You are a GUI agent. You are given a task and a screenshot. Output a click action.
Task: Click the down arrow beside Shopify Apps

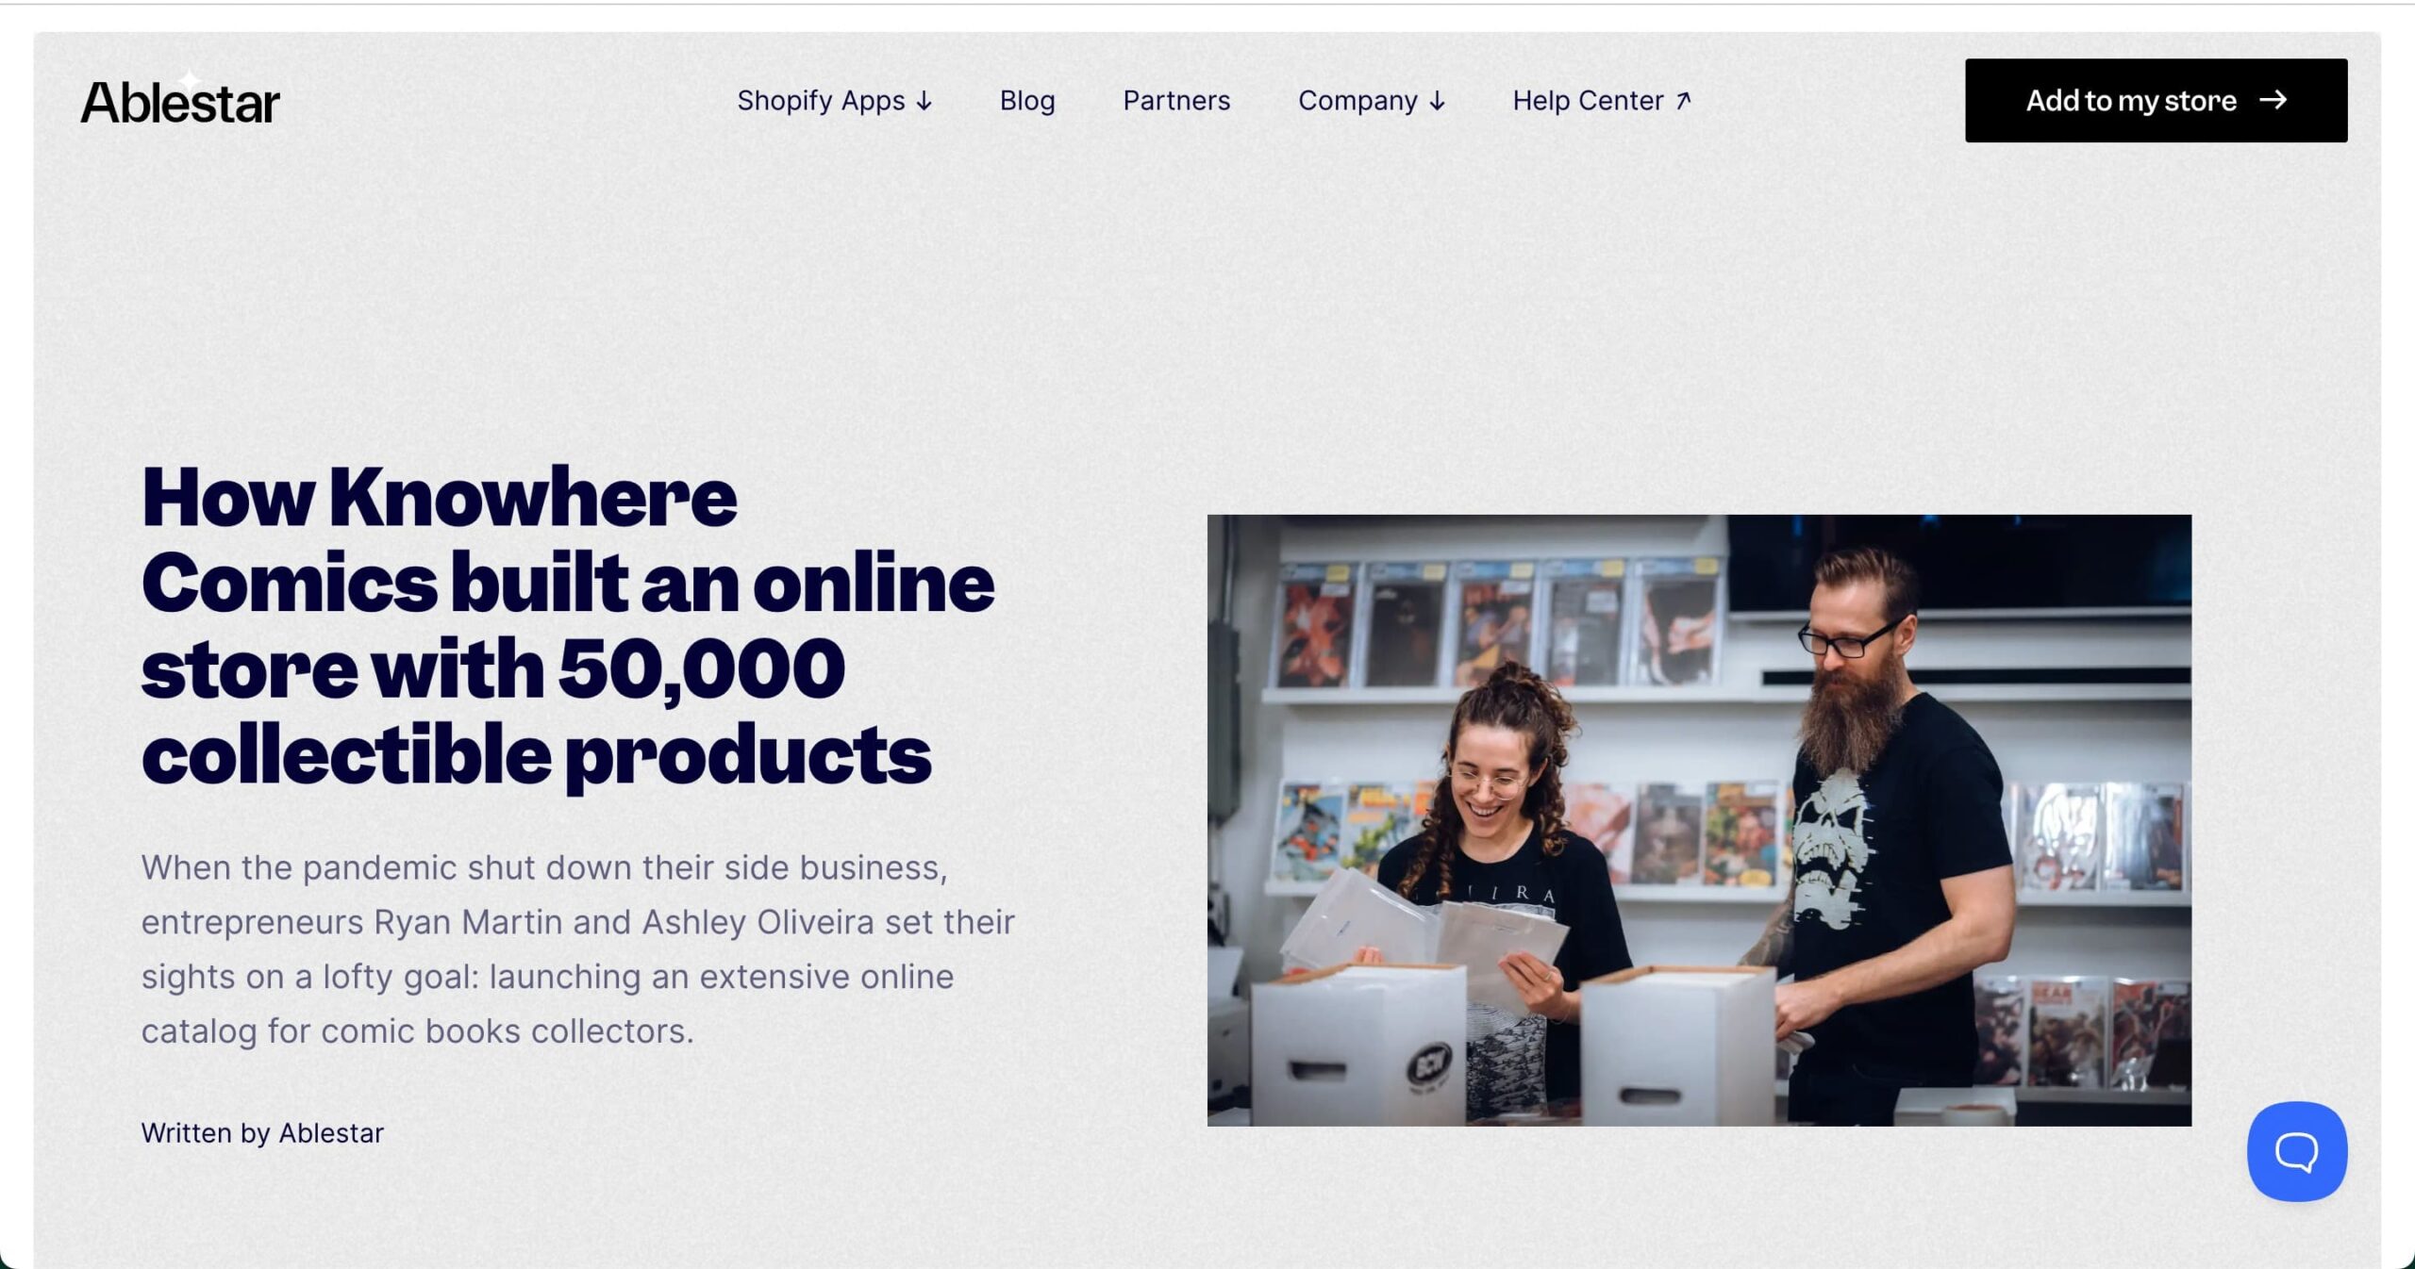click(x=924, y=101)
